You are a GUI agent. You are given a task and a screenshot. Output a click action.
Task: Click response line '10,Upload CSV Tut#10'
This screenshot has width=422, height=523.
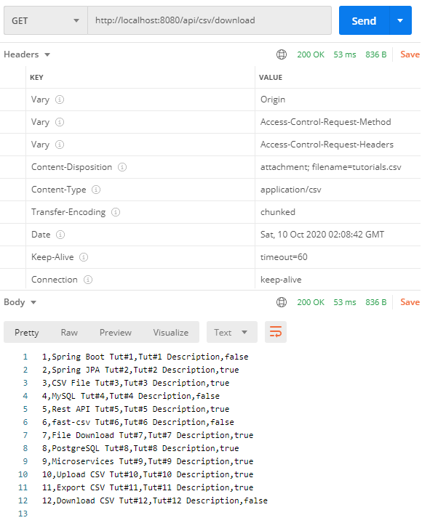pyautogui.click(x=148, y=474)
